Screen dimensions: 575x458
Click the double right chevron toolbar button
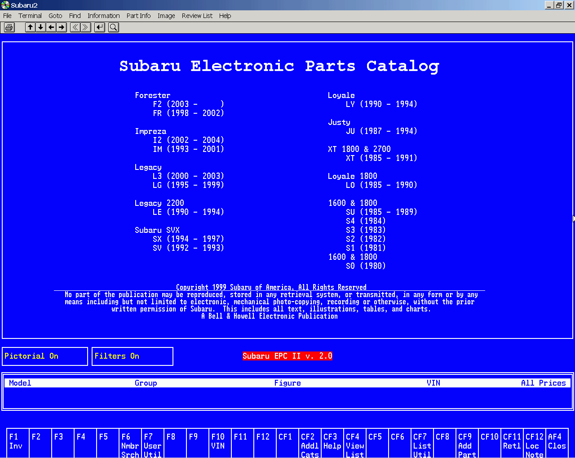coord(85,27)
